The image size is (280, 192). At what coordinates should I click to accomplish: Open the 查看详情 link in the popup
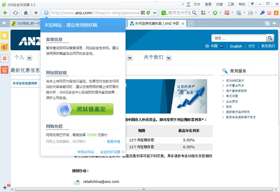pyautogui.click(x=113, y=142)
